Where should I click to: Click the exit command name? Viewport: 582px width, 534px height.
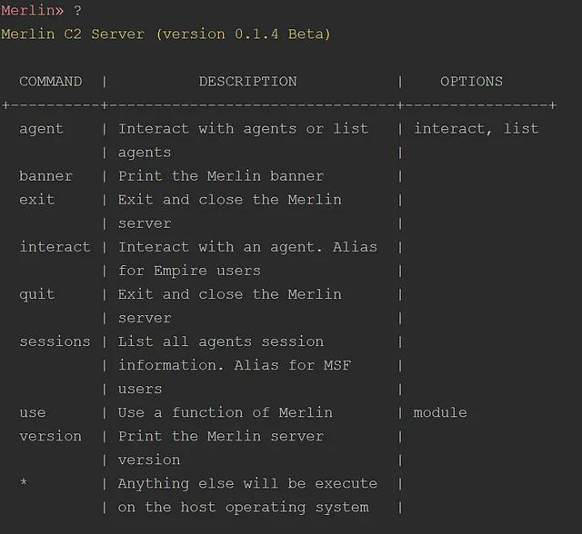pyautogui.click(x=36, y=199)
